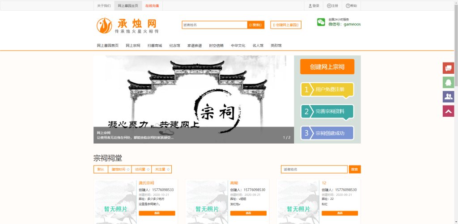
Task: Click the large 创建网上宗祠 orange button
Action: pyautogui.click(x=327, y=67)
